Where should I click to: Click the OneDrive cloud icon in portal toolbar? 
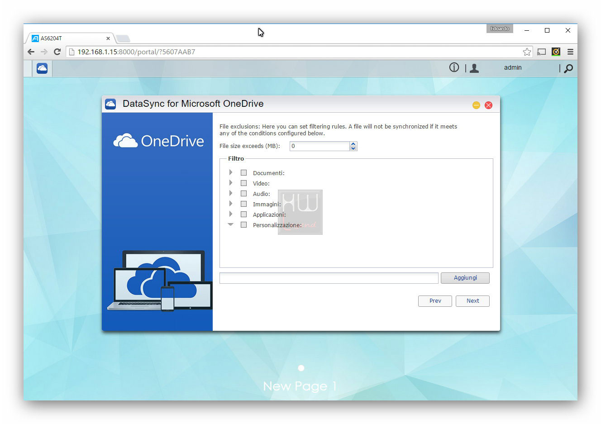(42, 68)
